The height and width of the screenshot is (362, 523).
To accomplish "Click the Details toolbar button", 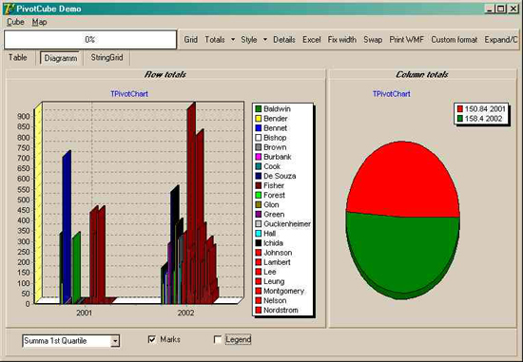I will click(x=284, y=40).
